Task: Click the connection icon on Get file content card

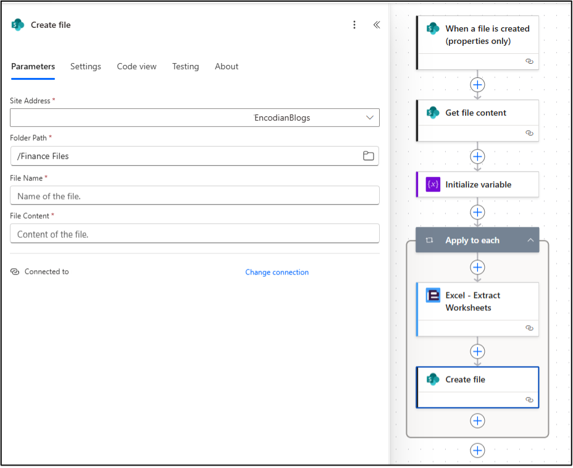Action: click(x=529, y=133)
